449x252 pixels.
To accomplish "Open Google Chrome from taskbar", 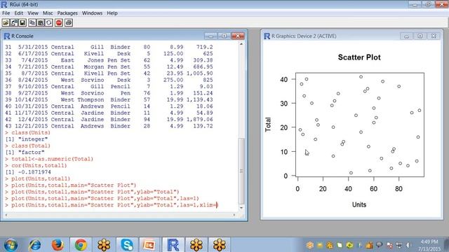I will pos(81,245).
